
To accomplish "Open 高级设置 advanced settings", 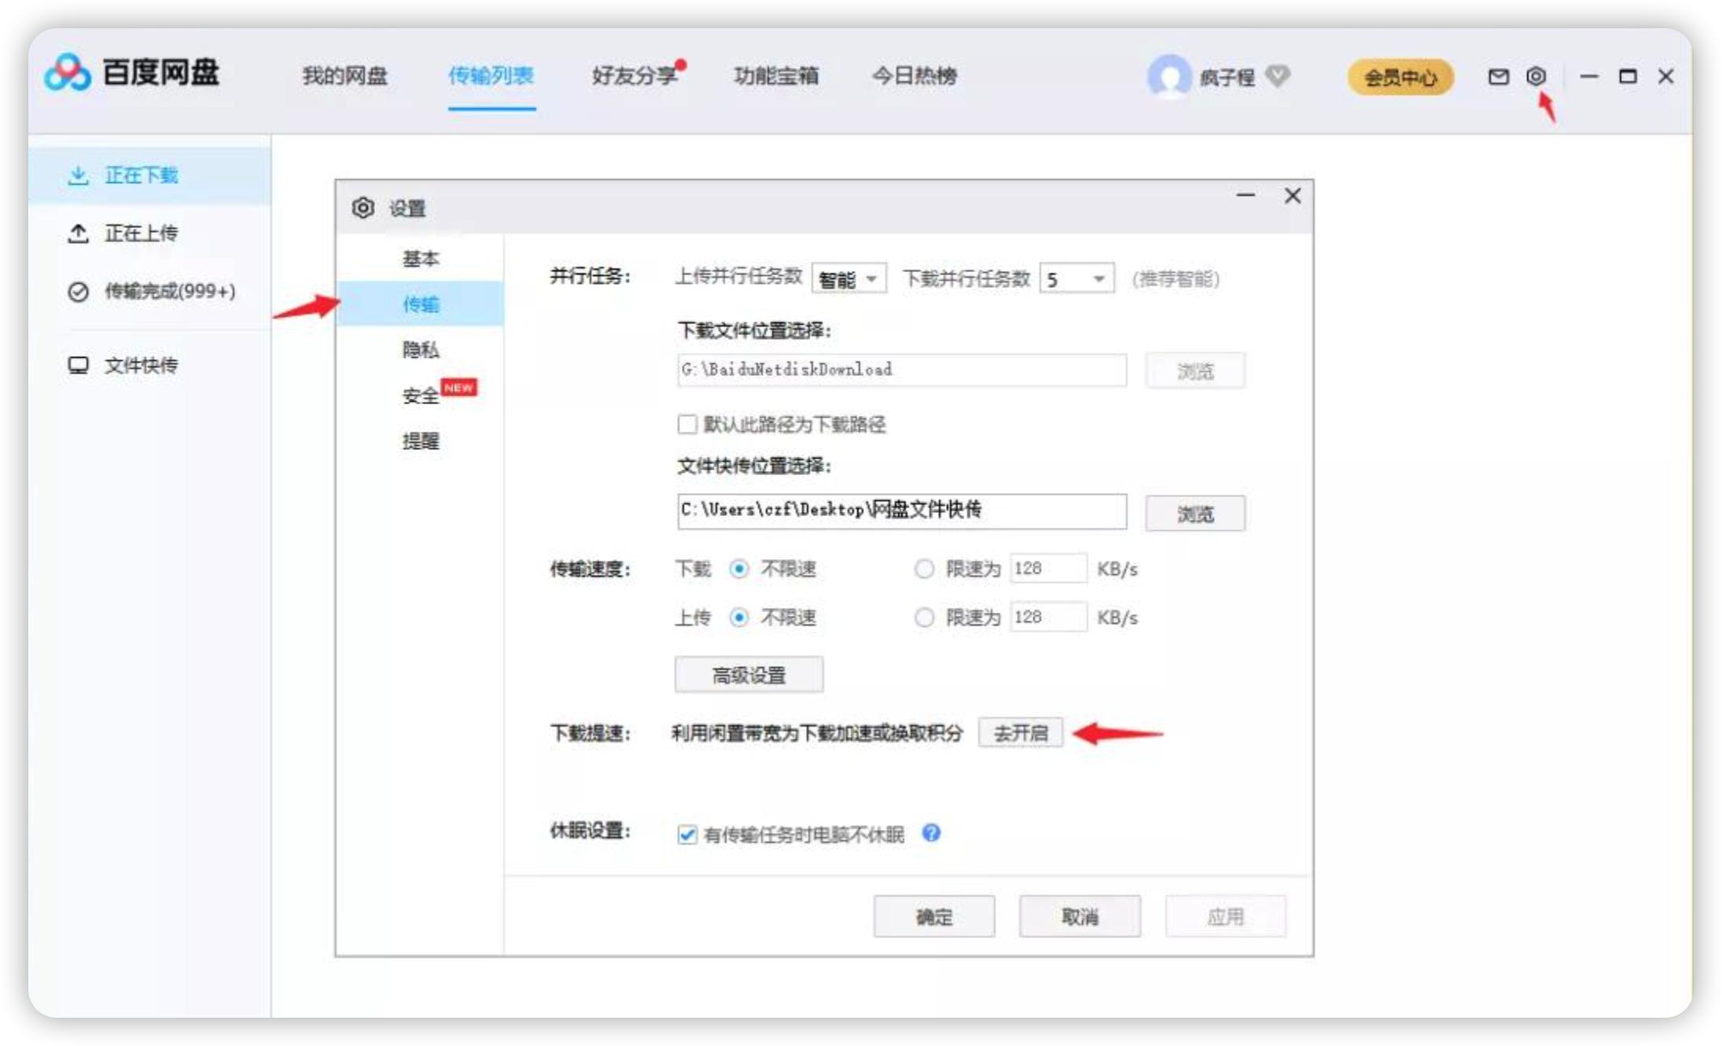I will [x=749, y=674].
